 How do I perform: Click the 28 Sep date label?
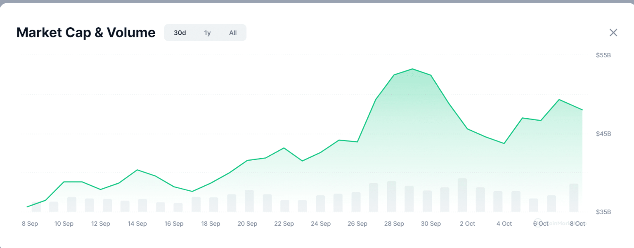click(x=394, y=224)
